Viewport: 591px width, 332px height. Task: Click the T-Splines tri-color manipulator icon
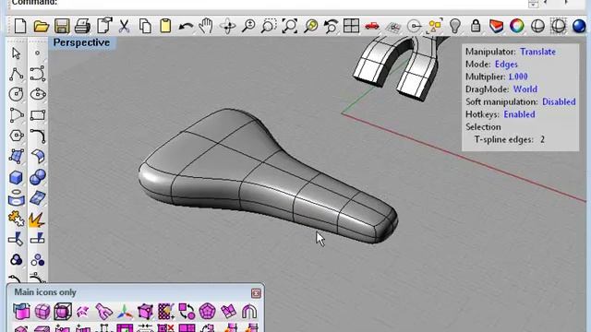pos(125,312)
